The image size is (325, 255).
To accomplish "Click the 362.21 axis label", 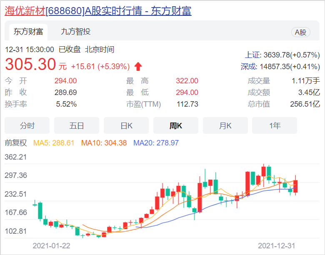I will click(x=16, y=157).
